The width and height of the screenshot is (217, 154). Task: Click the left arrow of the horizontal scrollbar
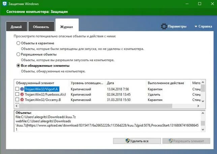(x=17, y=106)
